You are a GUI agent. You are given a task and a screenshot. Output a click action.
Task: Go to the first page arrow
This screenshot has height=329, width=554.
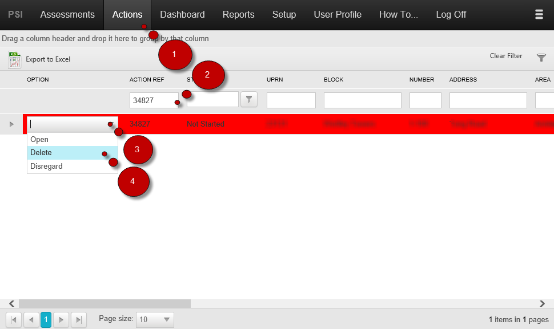tap(14, 320)
